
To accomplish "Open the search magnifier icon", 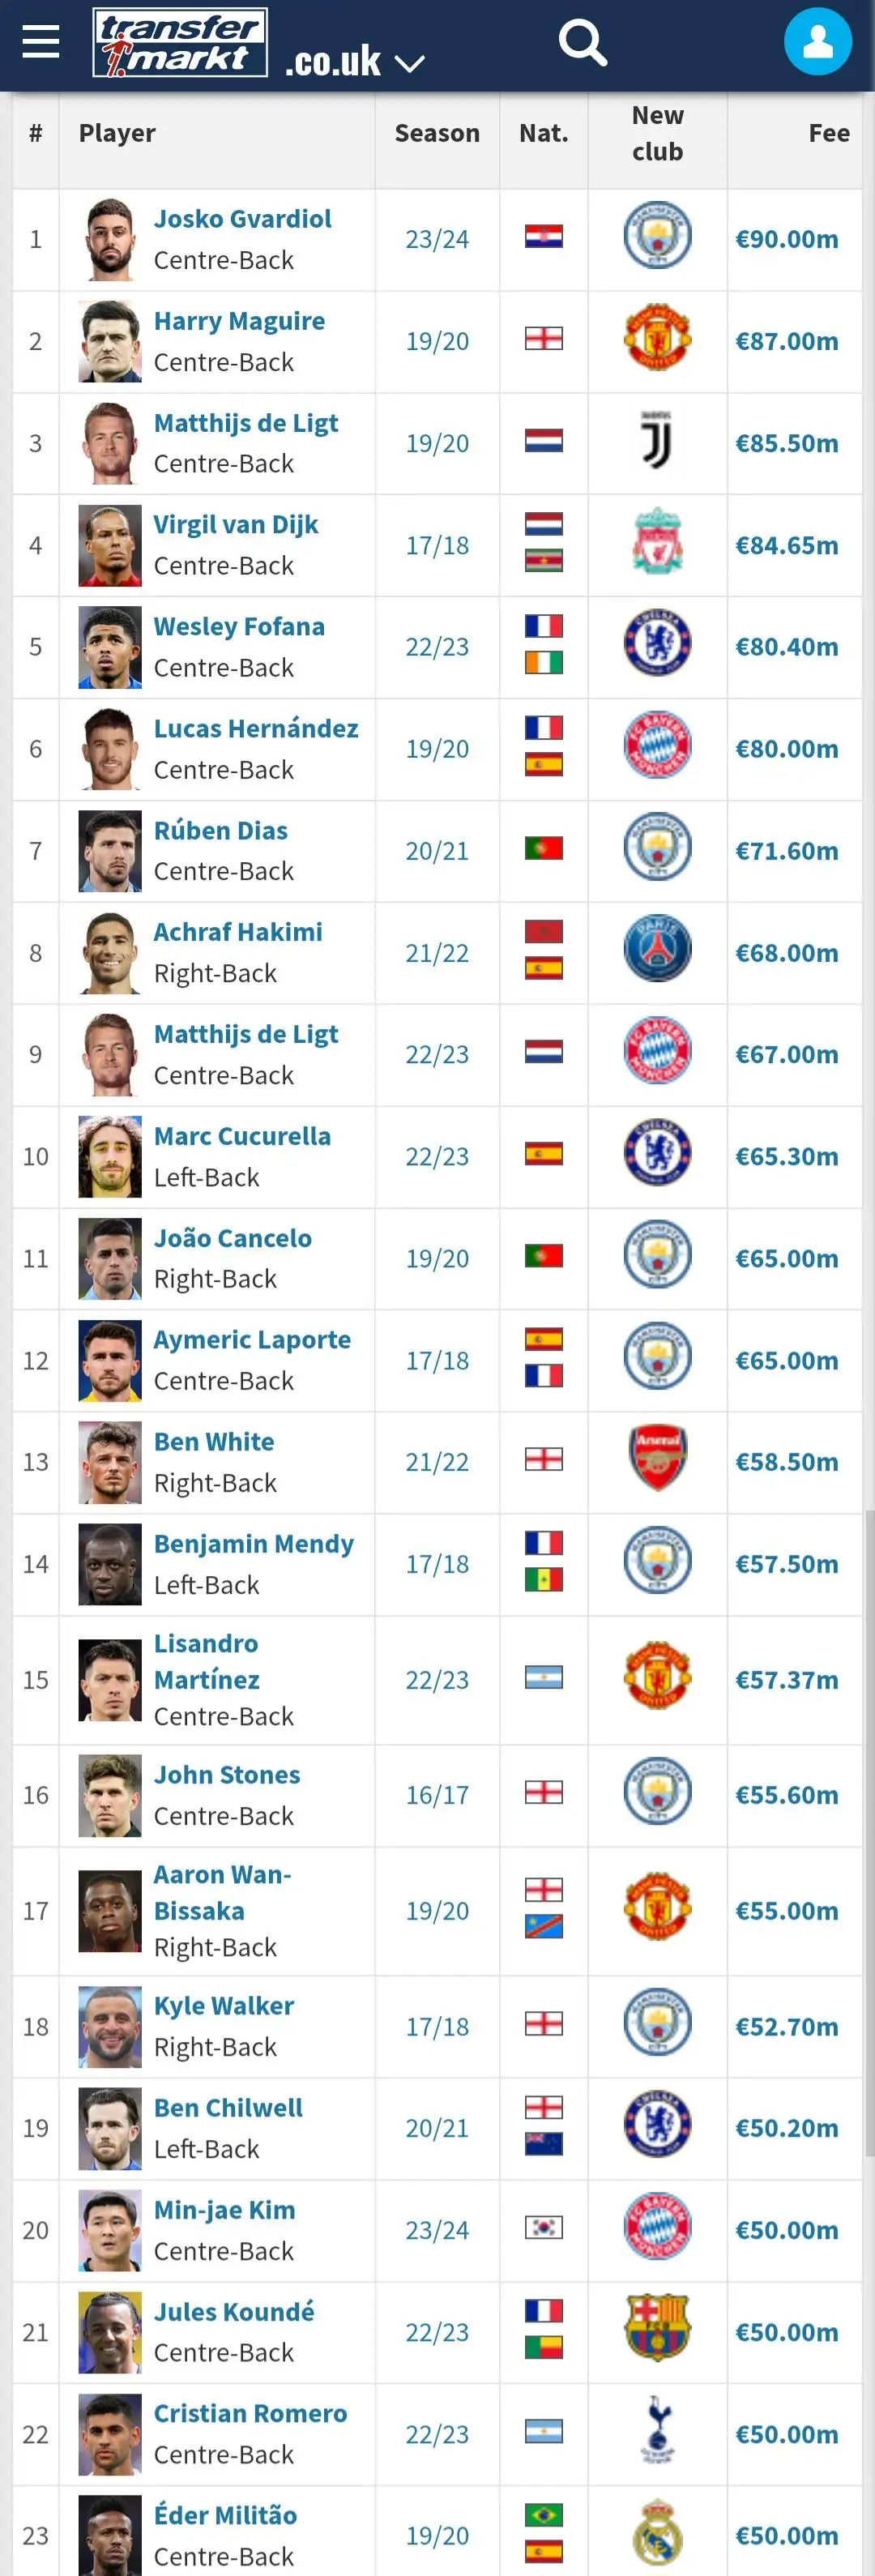I will (583, 42).
